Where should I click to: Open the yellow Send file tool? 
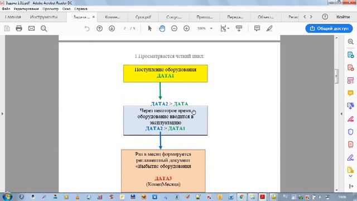[x=351, y=170]
